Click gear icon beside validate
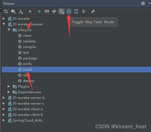 [20, 41]
